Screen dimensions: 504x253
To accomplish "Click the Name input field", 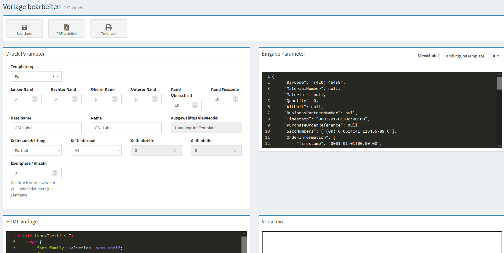I will coord(126,128).
